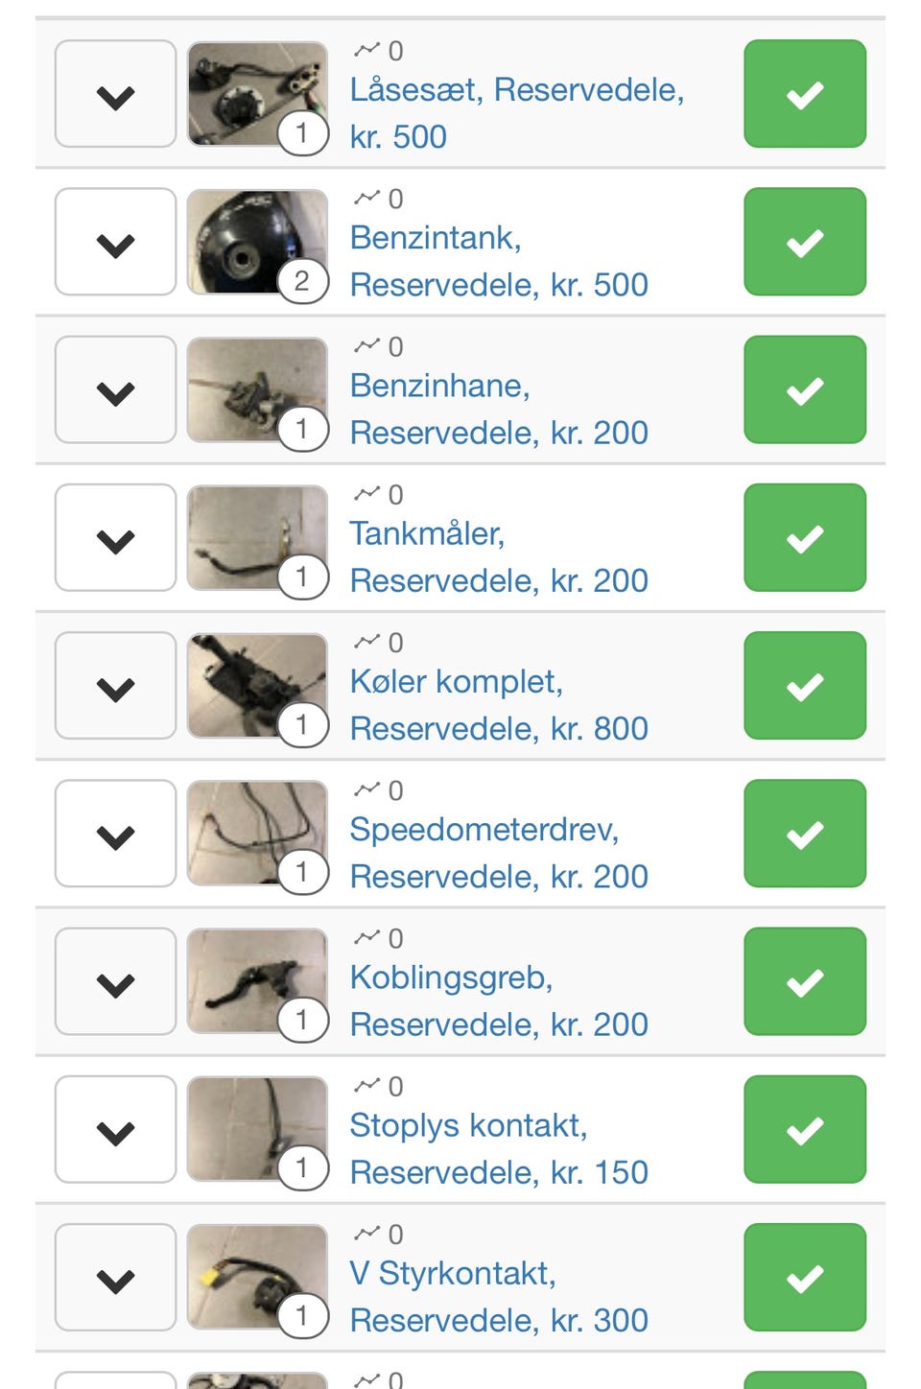Click the Tankmåler image count badge

click(302, 577)
